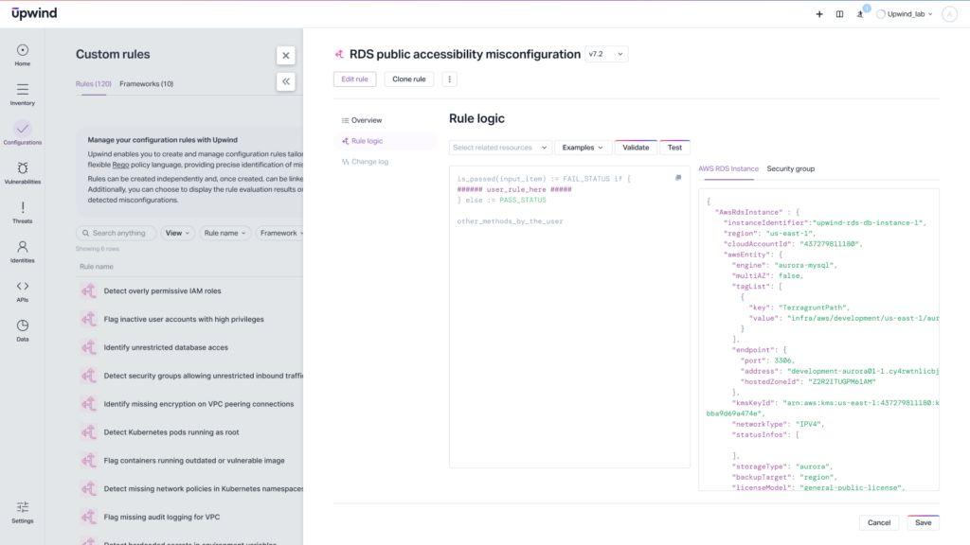Open the Threats section
Viewport: 970px width, 545px height.
pos(23,213)
